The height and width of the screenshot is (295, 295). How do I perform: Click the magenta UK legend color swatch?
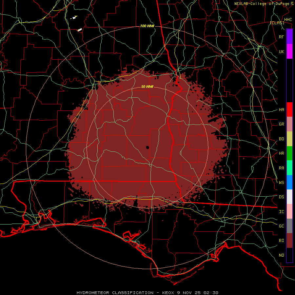click(289, 51)
